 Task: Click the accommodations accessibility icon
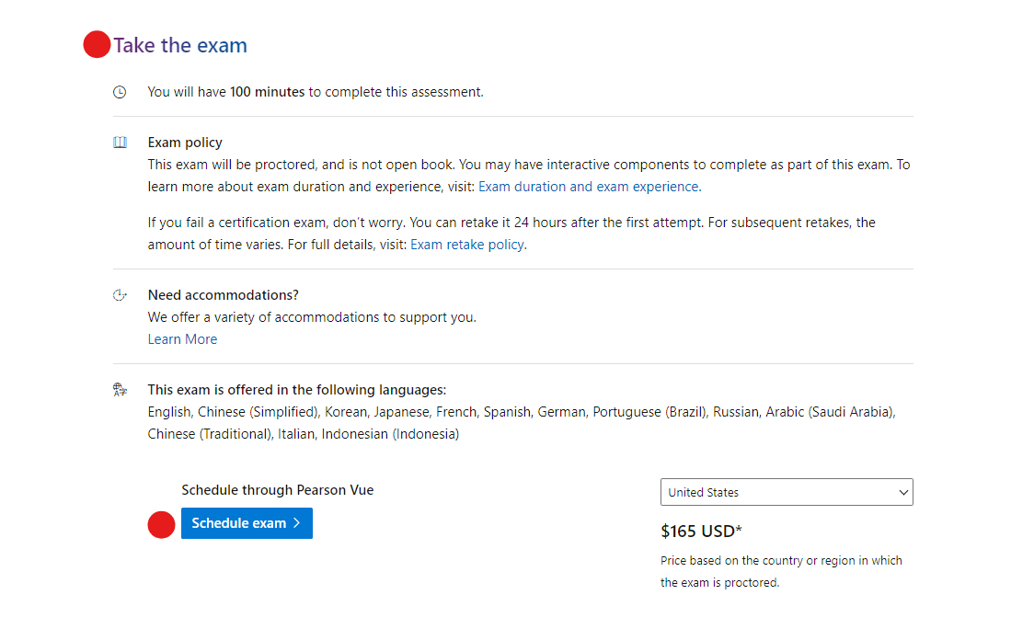120,294
